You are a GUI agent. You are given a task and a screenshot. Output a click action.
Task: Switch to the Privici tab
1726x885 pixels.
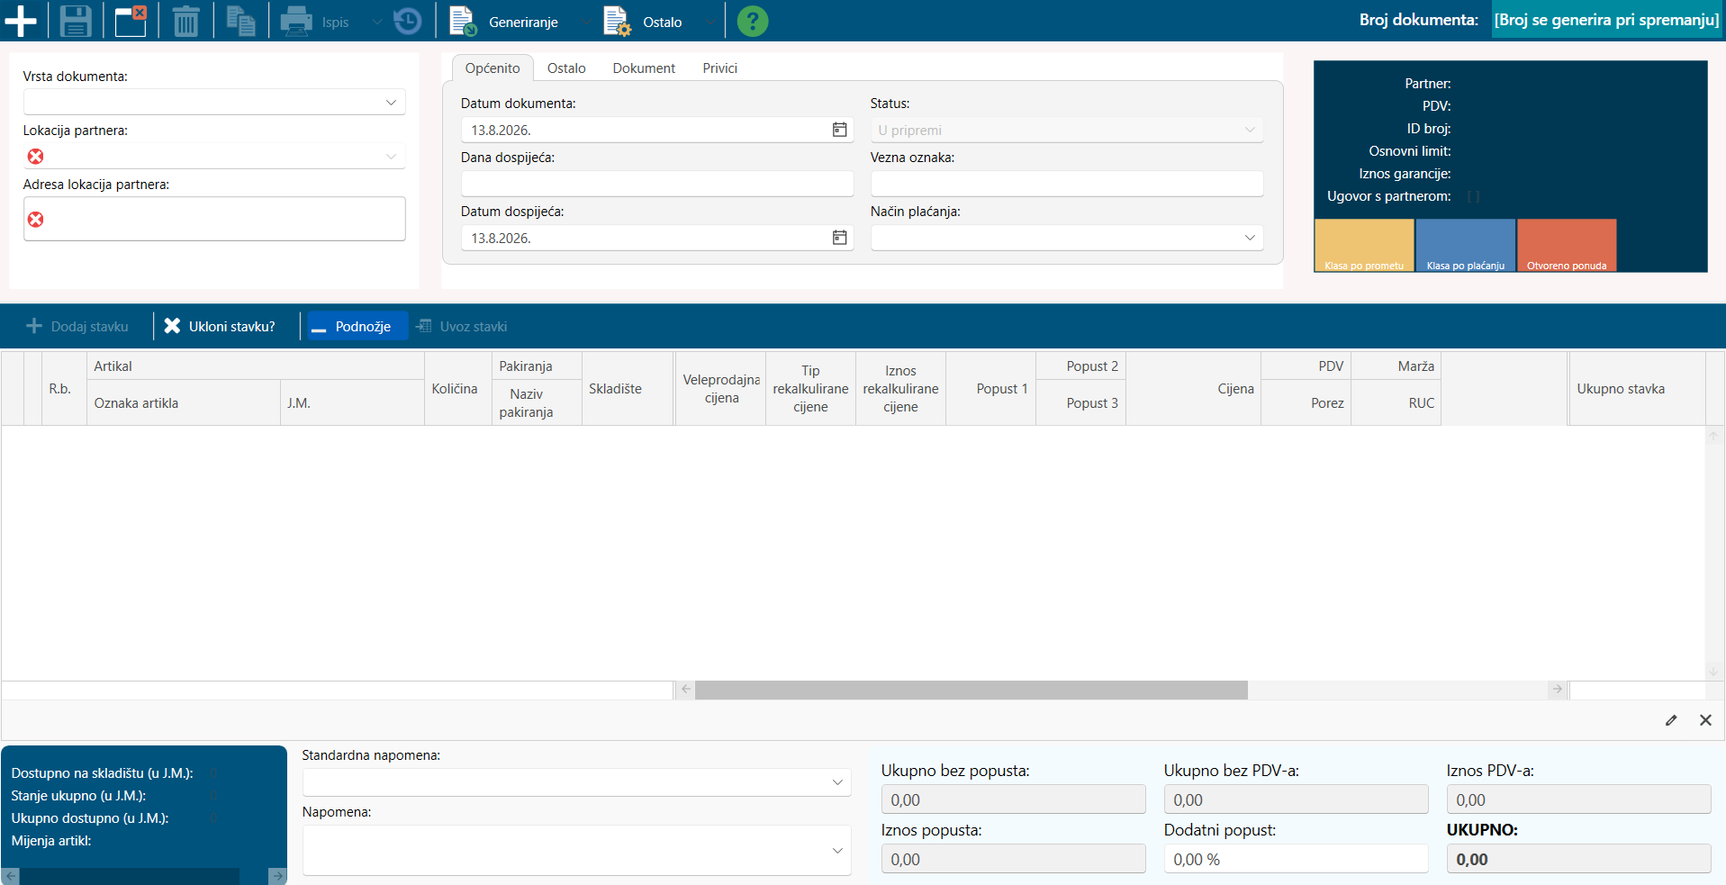point(719,68)
